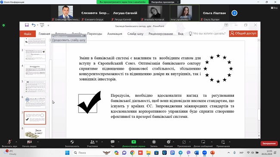This screenshot has height=157, width=280.
Task: Toggle the screen share button
Action: tap(134, 142)
